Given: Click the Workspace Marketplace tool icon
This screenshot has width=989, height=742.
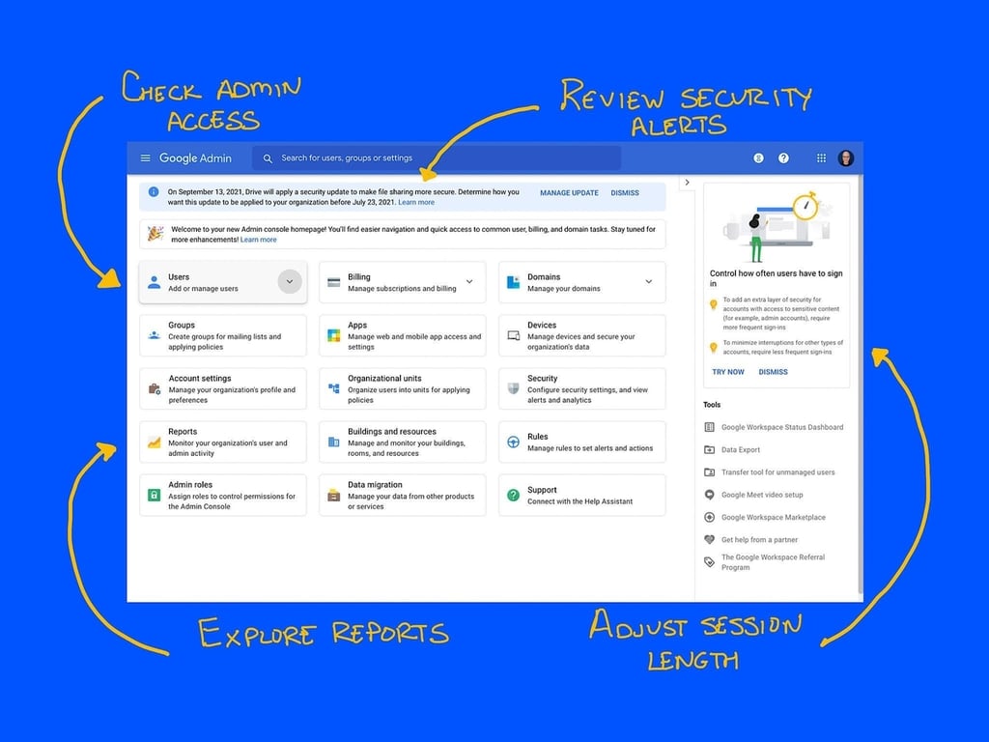Looking at the screenshot, I should [x=709, y=518].
